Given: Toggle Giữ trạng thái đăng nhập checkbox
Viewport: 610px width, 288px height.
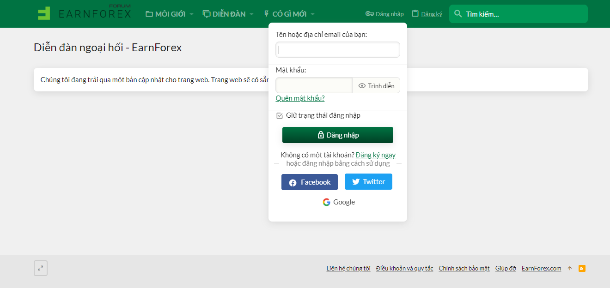Looking at the screenshot, I should [279, 115].
